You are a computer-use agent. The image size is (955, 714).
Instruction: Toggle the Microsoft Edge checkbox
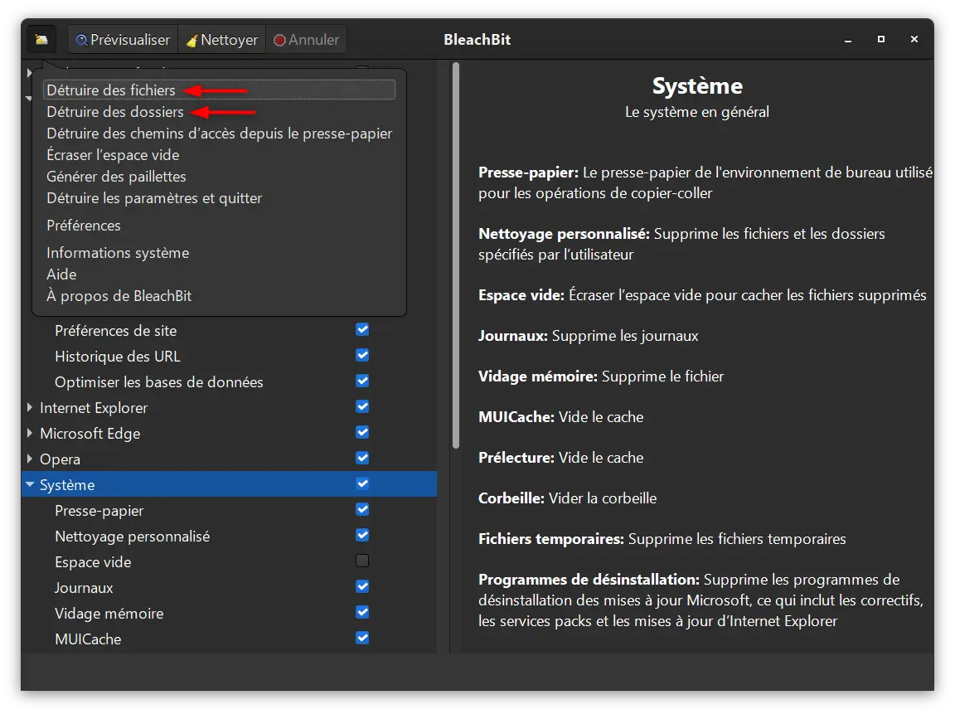pyautogui.click(x=362, y=433)
